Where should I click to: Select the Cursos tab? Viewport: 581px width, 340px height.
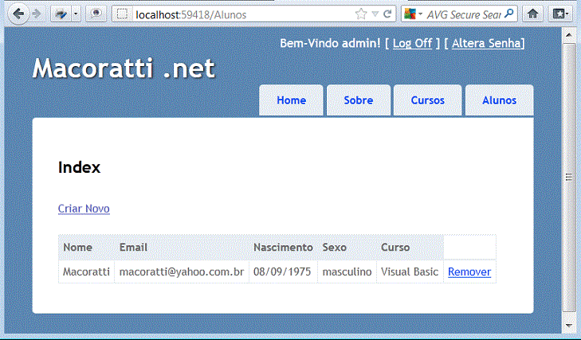(428, 100)
